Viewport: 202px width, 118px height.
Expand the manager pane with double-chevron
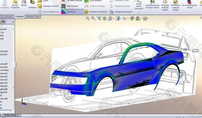[x=13, y=22]
